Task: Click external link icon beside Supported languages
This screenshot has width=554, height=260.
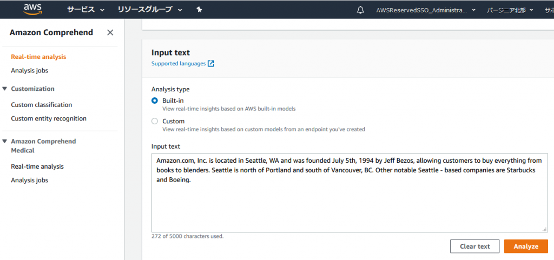Action: [x=211, y=64]
